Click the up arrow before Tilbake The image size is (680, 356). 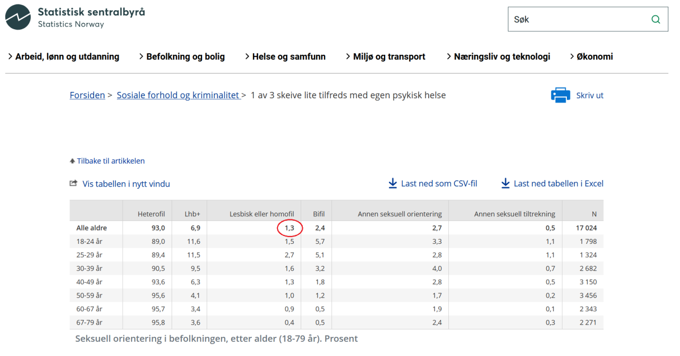(x=72, y=161)
